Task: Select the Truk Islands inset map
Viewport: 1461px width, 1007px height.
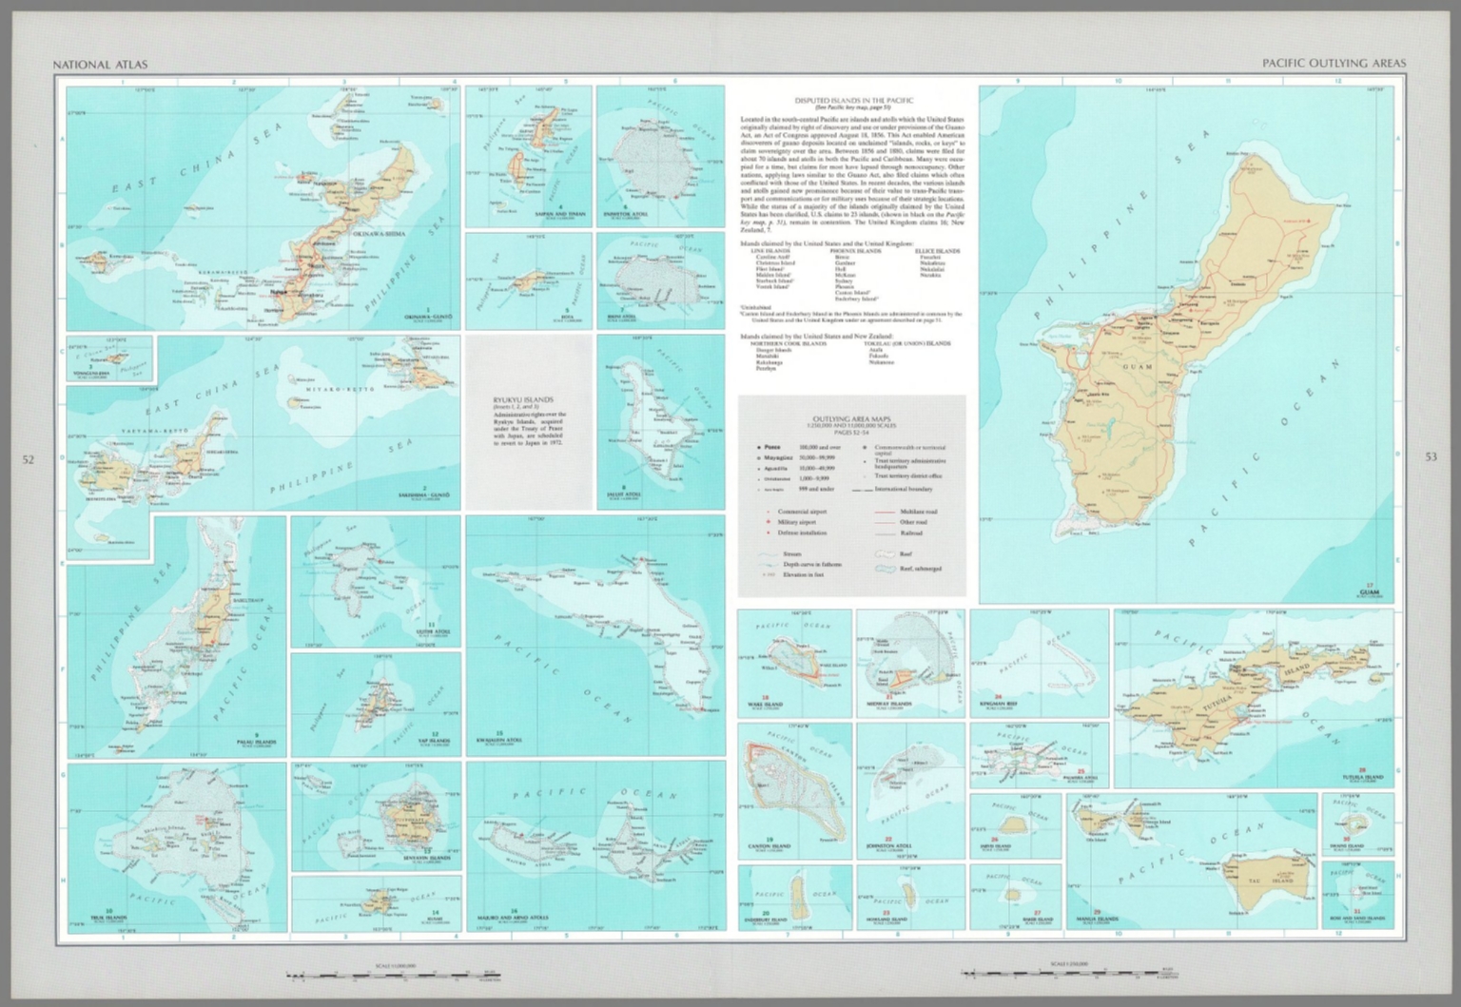Action: (x=176, y=847)
